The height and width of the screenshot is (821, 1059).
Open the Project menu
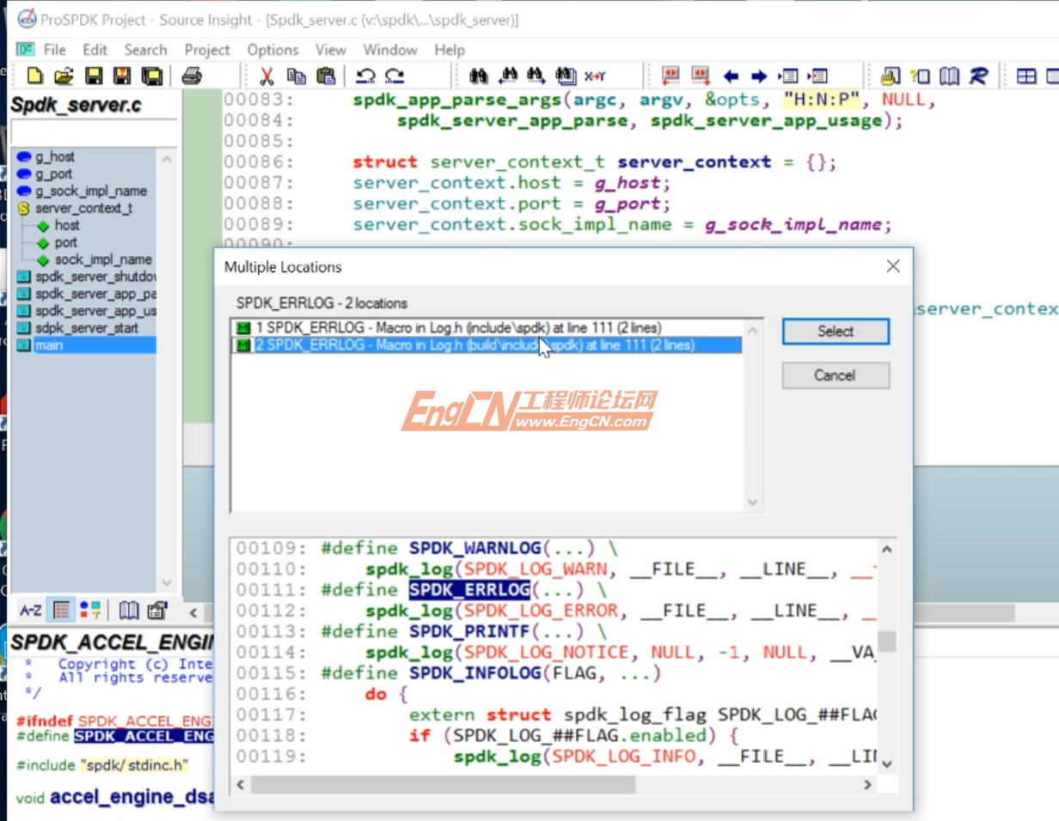coord(207,50)
